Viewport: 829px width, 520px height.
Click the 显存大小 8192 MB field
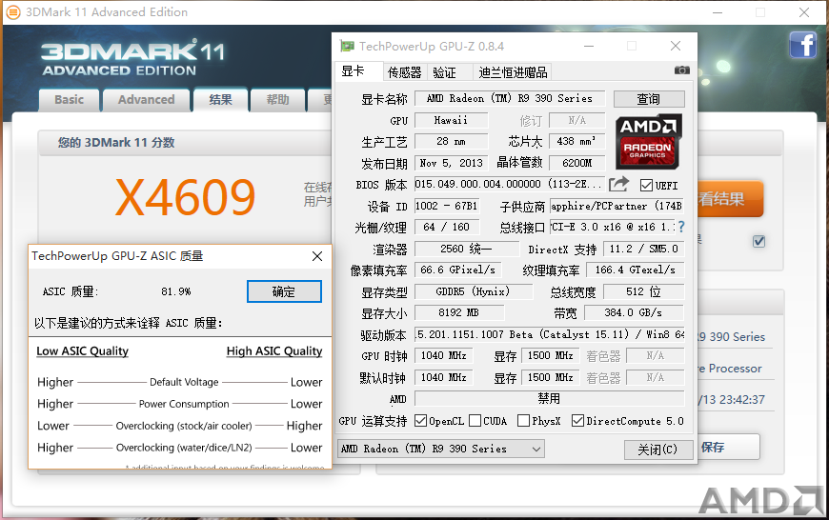[x=459, y=312]
